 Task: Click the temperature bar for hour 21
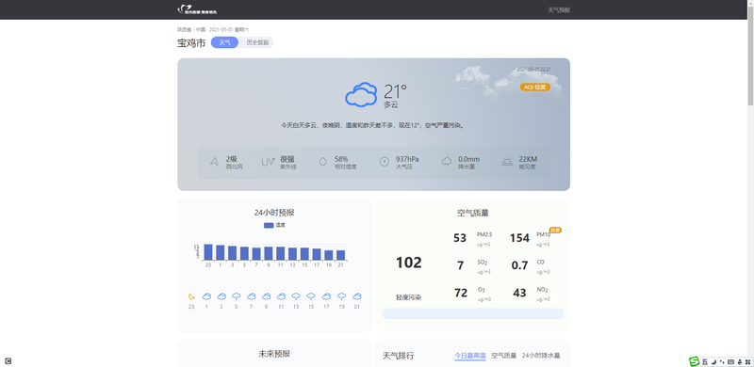coord(340,255)
